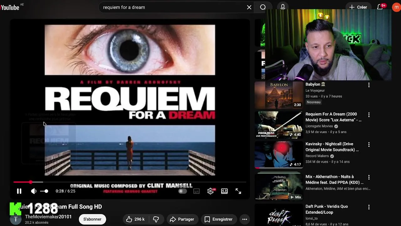Open Daft Punk - Veridis Quo title
Screen dimensions: 401x226
click(326, 209)
